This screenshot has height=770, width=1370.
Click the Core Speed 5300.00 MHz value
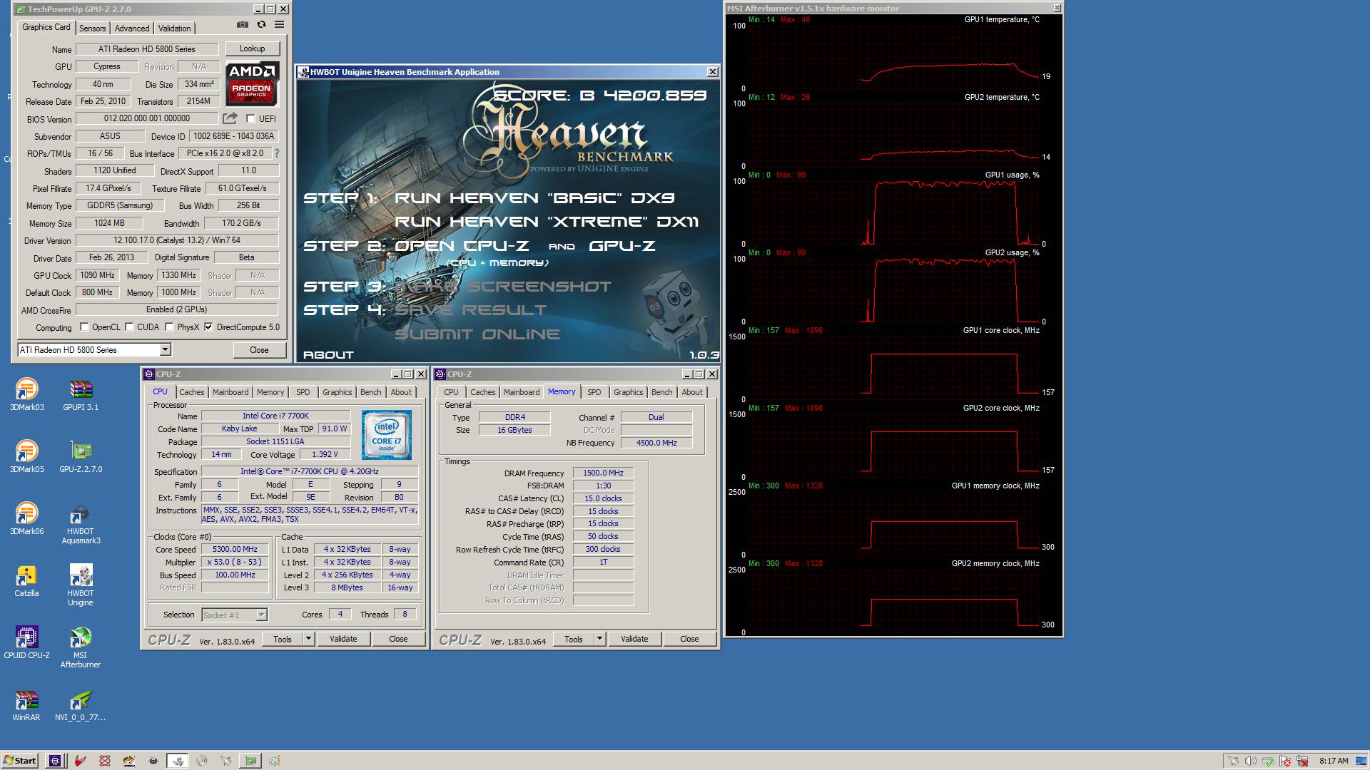pyautogui.click(x=235, y=550)
